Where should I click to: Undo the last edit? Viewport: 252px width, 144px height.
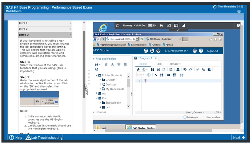(x=185, y=69)
